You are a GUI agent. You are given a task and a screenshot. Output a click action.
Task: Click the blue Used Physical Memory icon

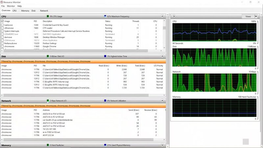105,145
